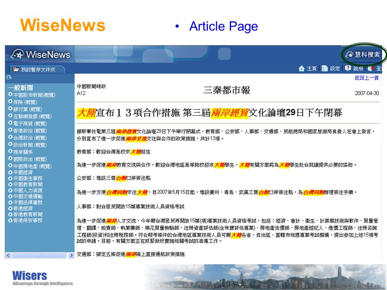Expand arrow beside 香港政治 (概覽)
Image resolution: width=387 pixels, height=290 pixels.
[10, 130]
